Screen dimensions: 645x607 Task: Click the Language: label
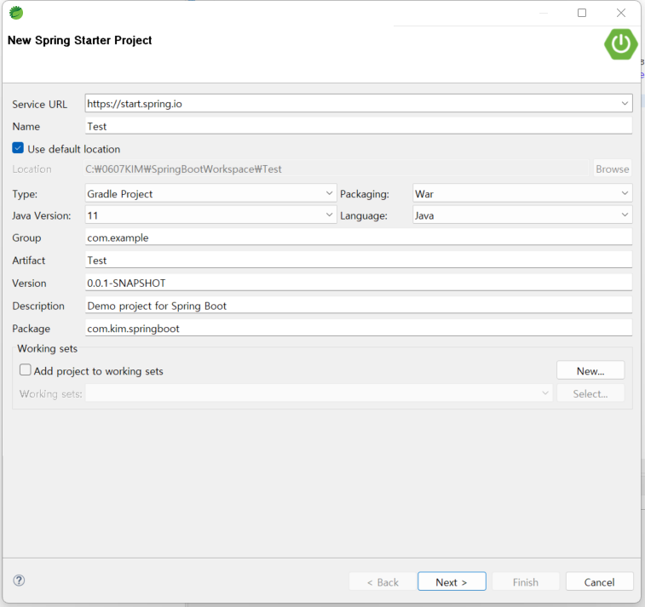pyautogui.click(x=364, y=215)
